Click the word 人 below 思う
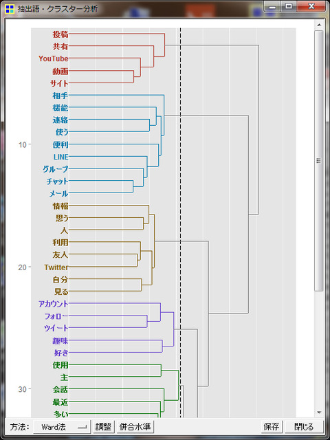This screenshot has height=440, width=330. tap(65, 230)
